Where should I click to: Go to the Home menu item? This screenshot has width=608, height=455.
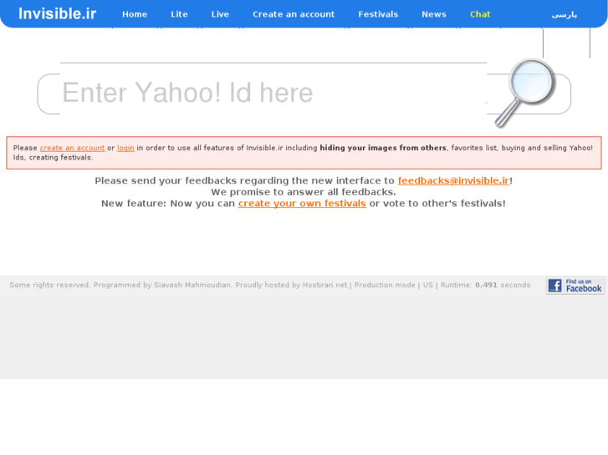pyautogui.click(x=135, y=14)
